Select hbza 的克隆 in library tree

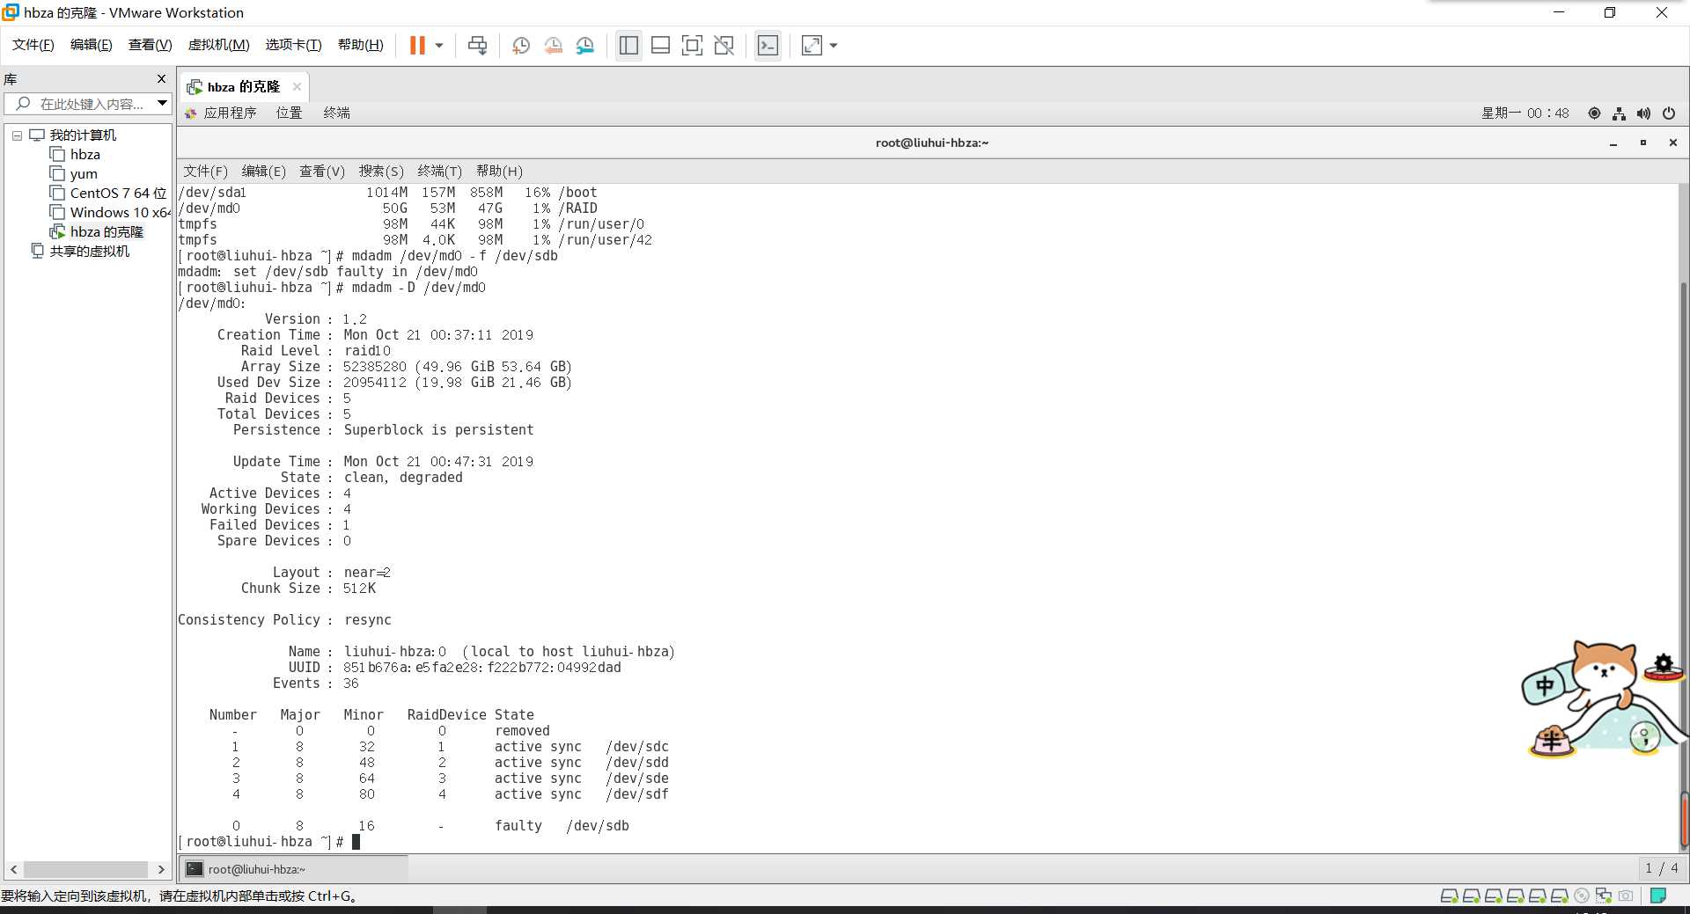click(x=97, y=232)
